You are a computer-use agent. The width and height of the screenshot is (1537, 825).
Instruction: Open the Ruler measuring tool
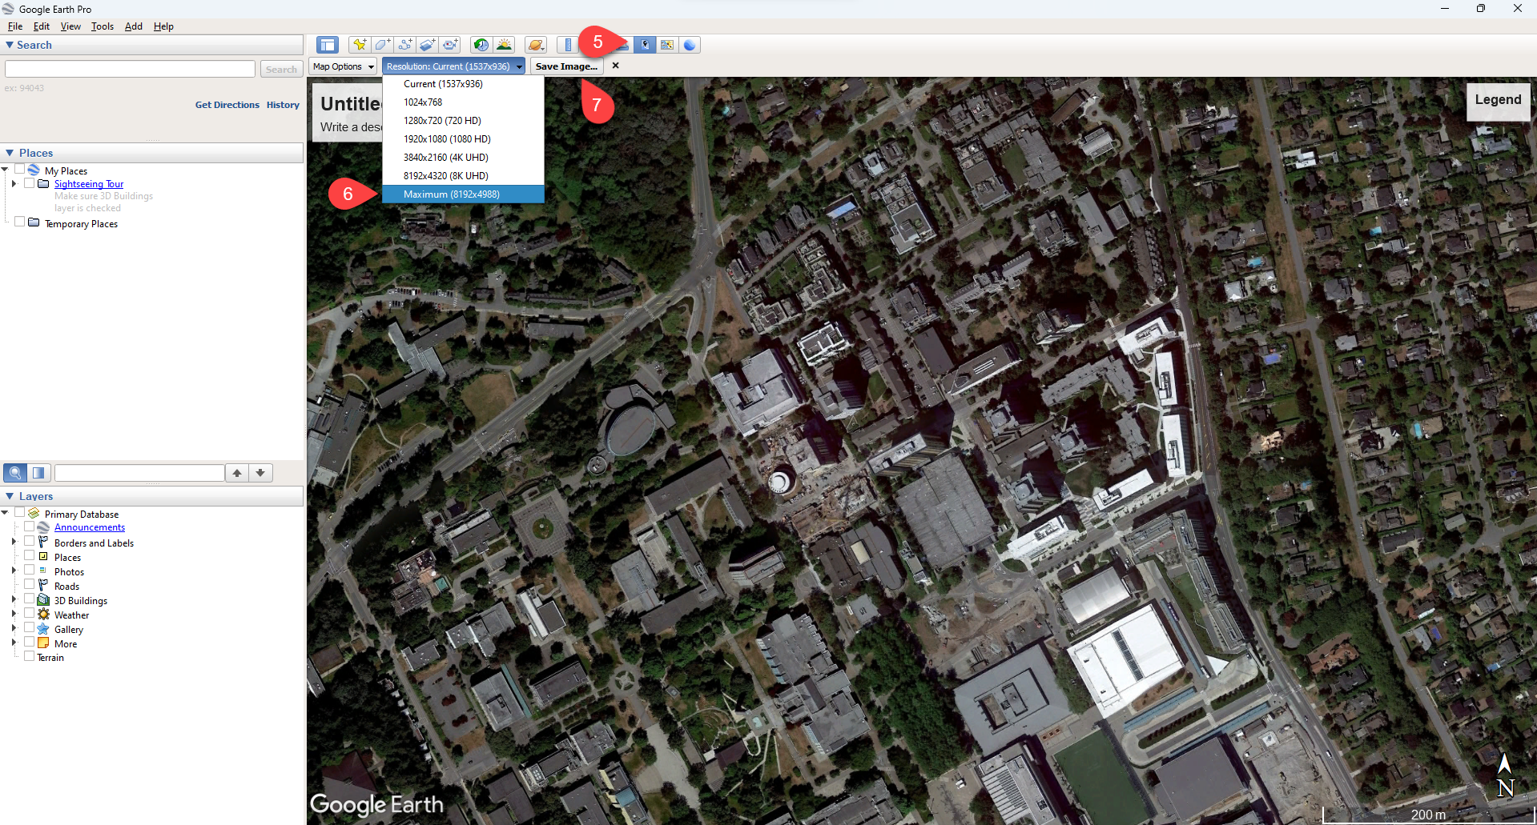pos(567,45)
